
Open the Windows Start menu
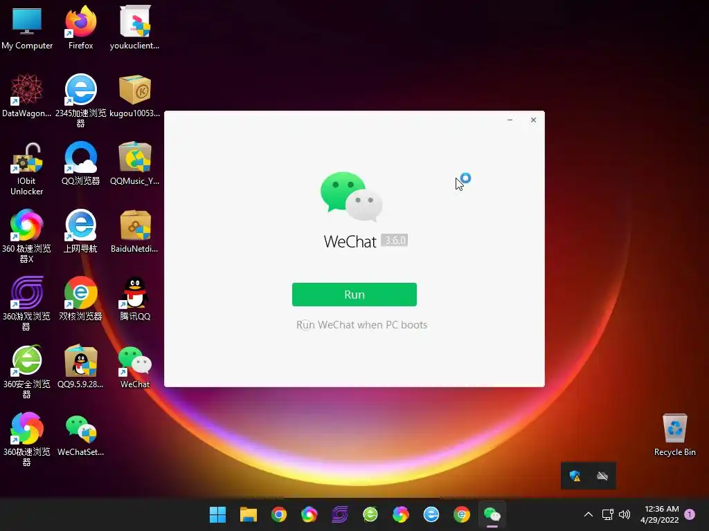pyautogui.click(x=217, y=514)
